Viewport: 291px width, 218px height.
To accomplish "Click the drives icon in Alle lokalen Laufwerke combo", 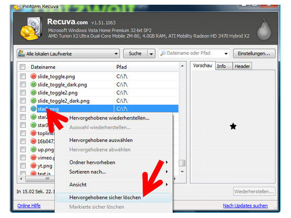I will click(21, 53).
